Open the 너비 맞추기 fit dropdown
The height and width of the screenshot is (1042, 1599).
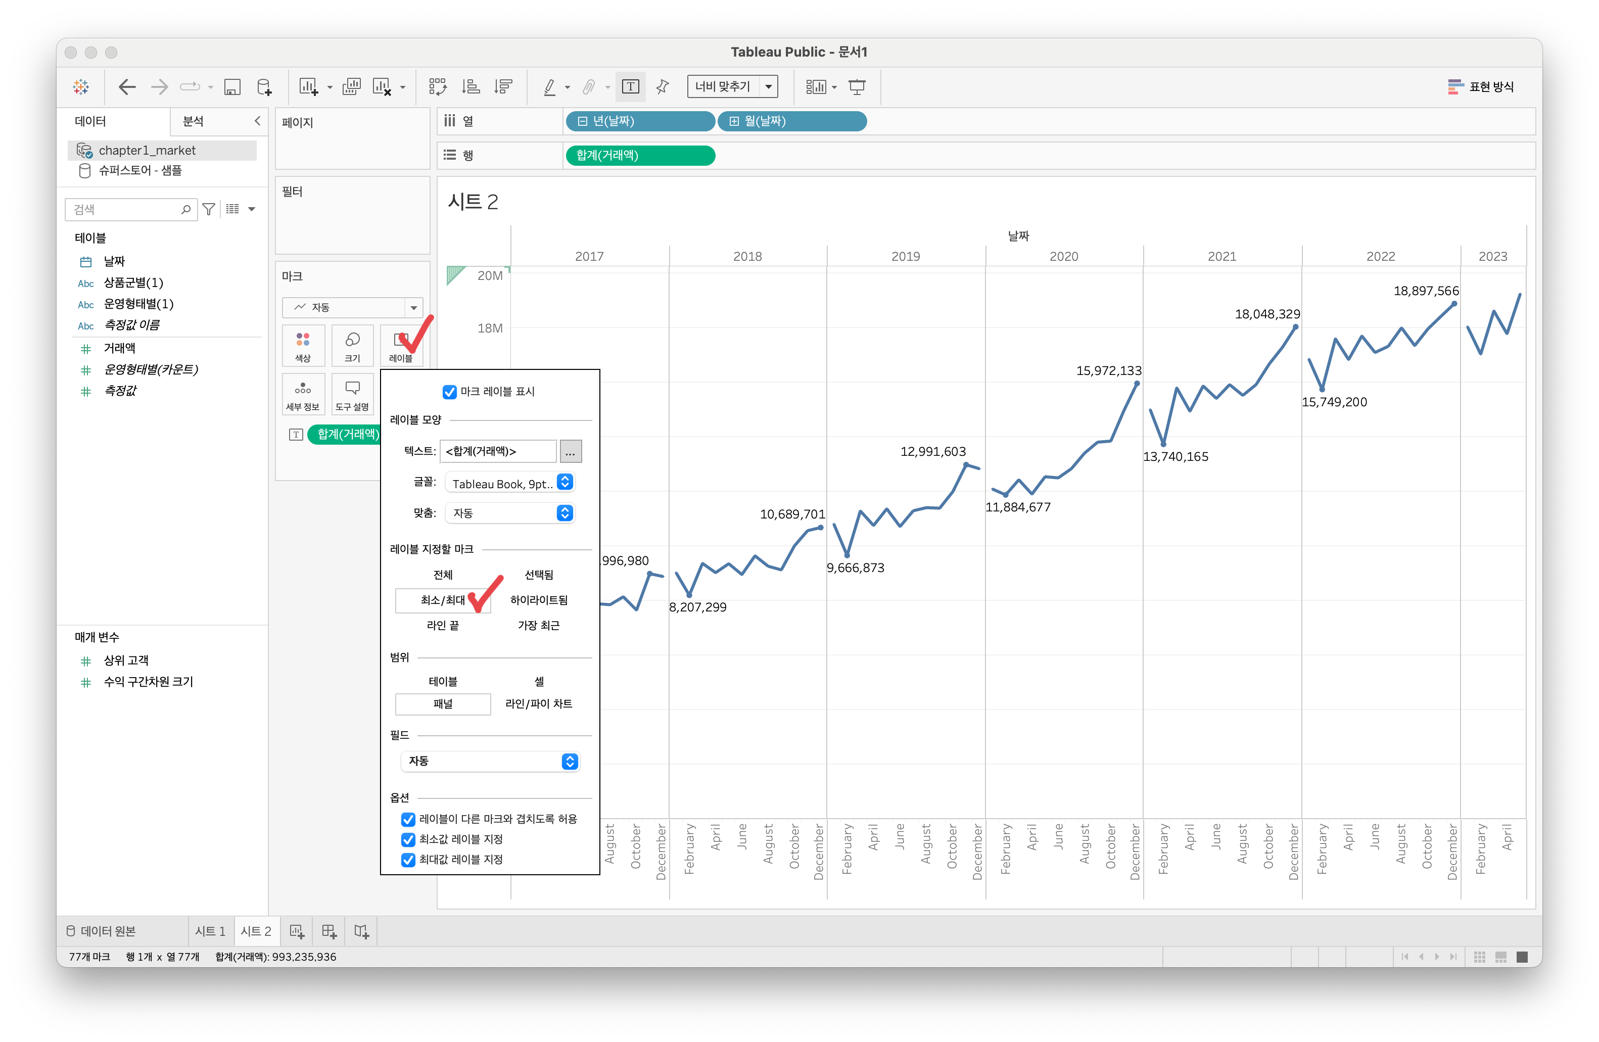coord(732,87)
